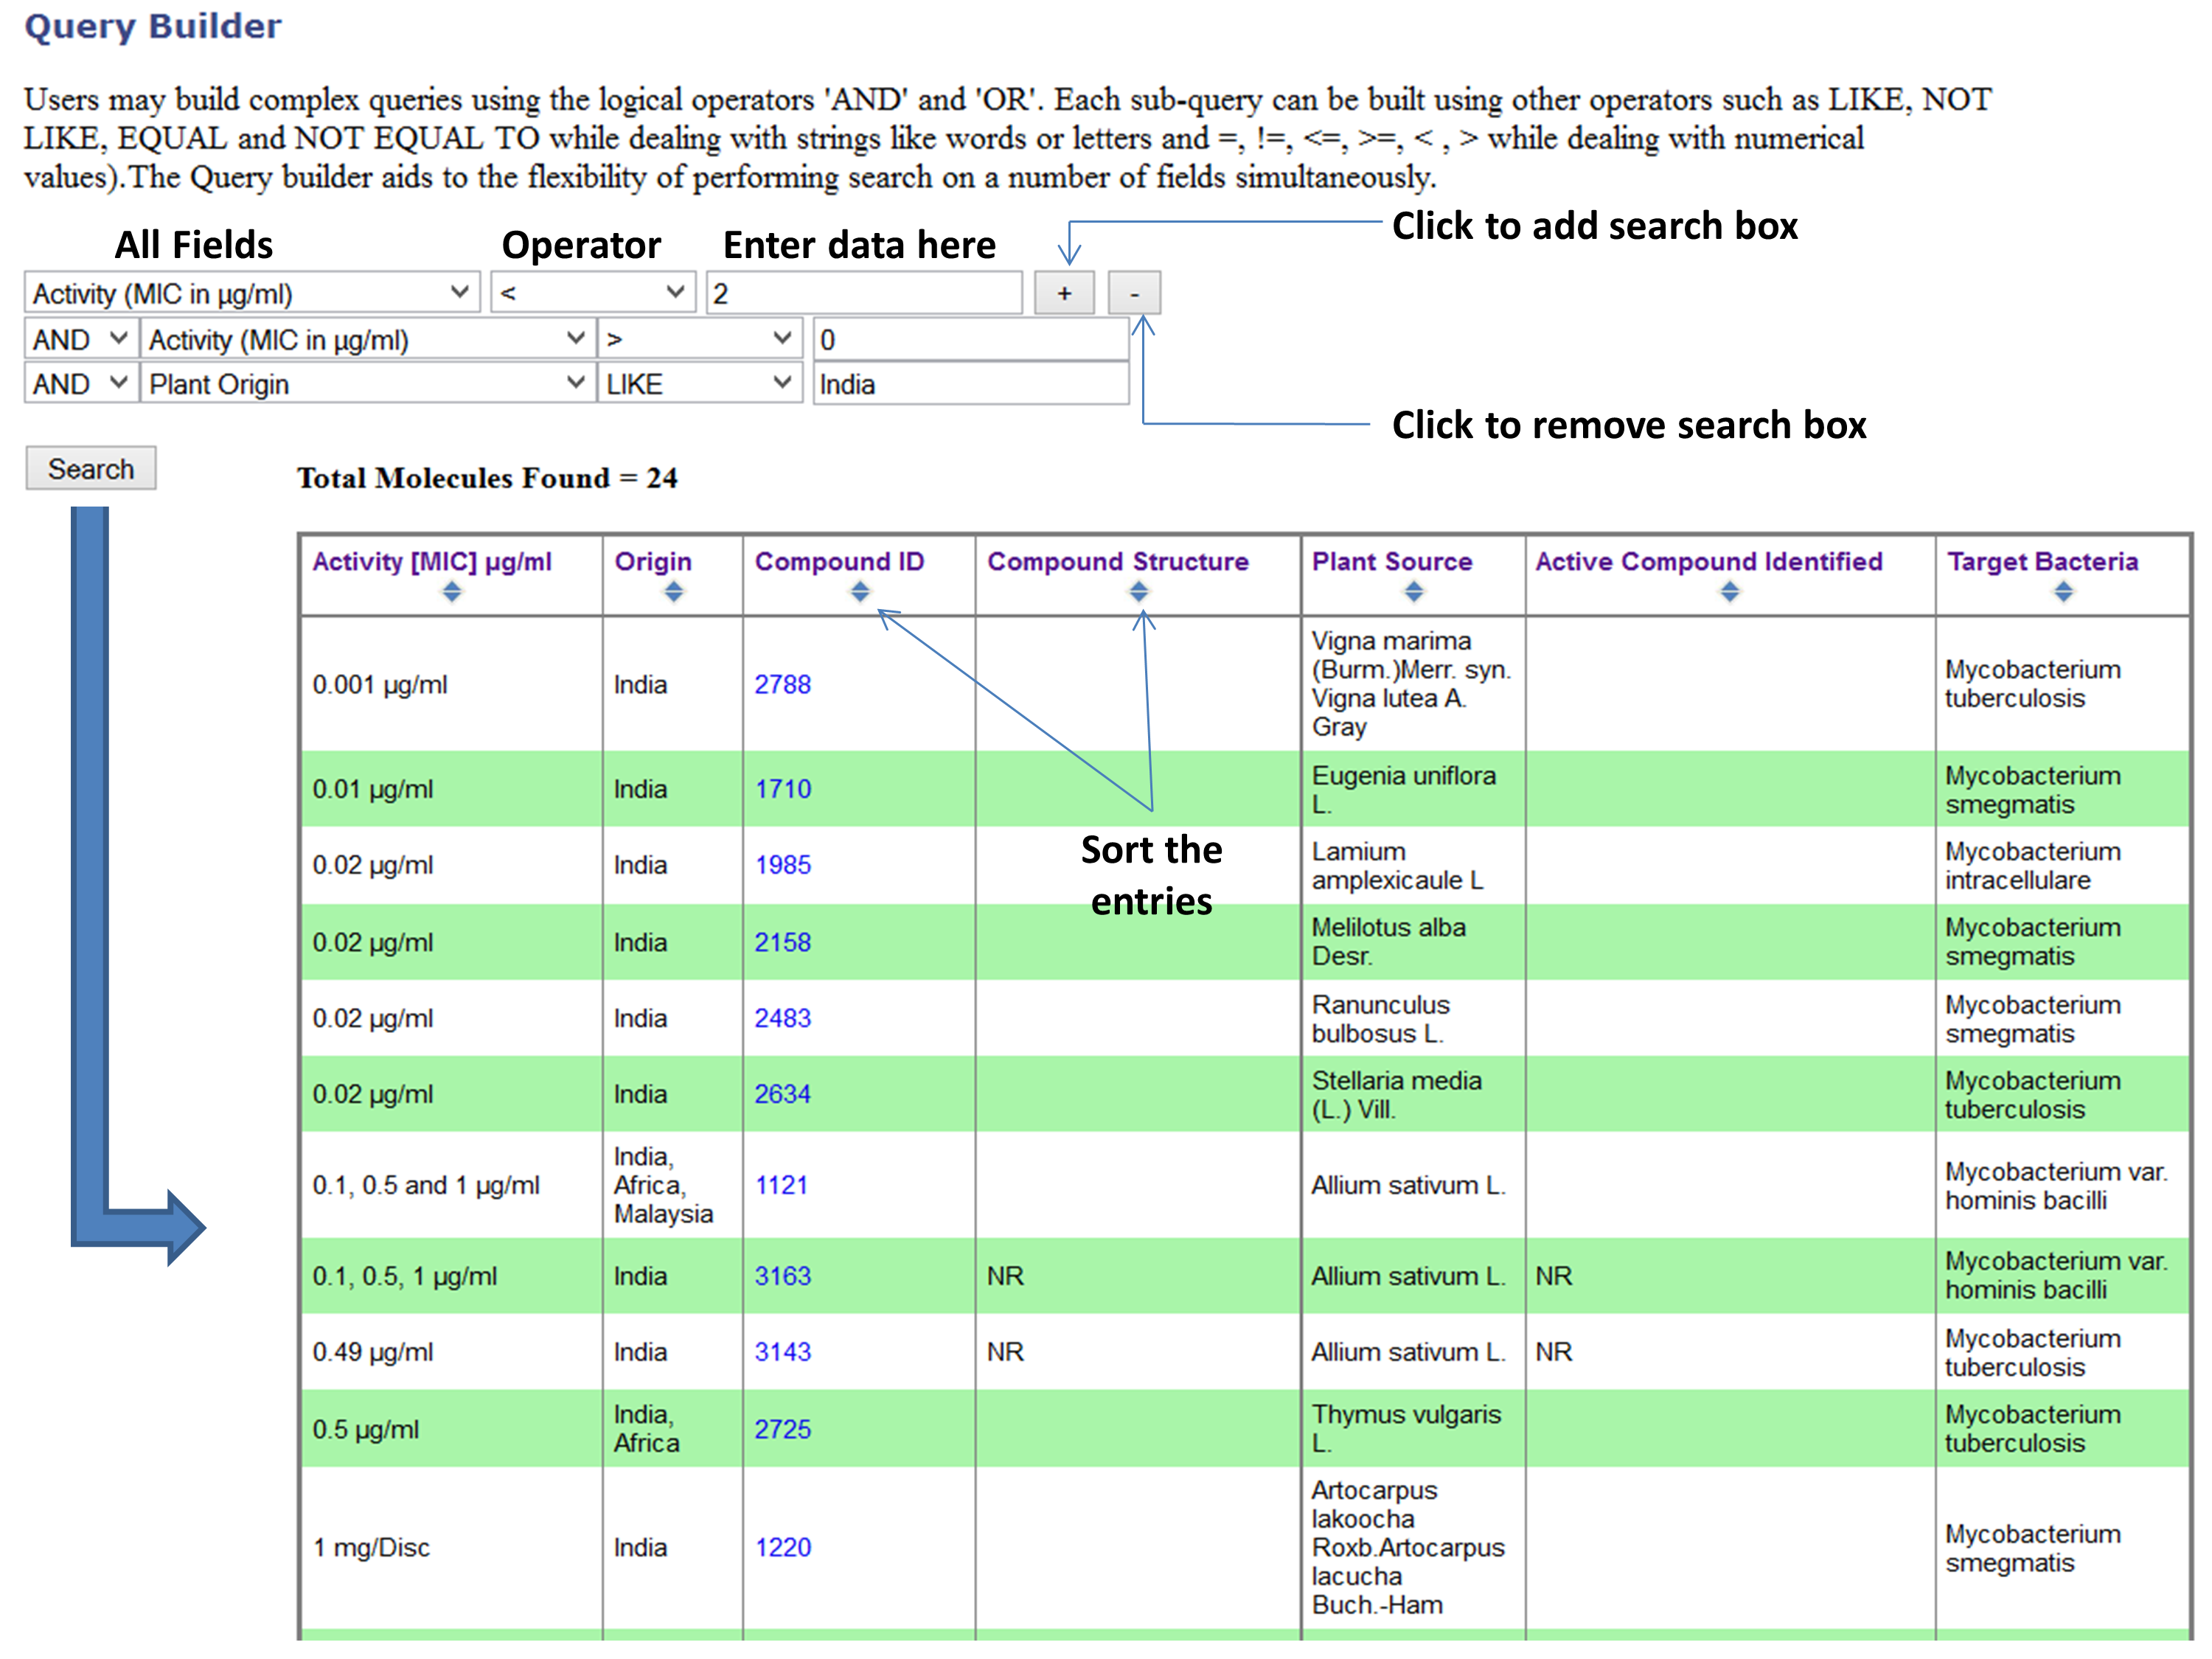
Task: Sort by Compound ID column arrows
Action: click(x=860, y=592)
